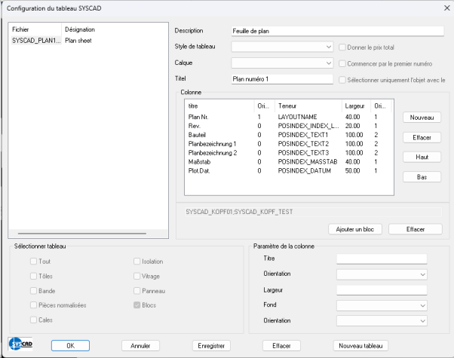Select the 'Plot.Dat.' row
This screenshot has width=454, height=358.
pyautogui.click(x=288, y=171)
